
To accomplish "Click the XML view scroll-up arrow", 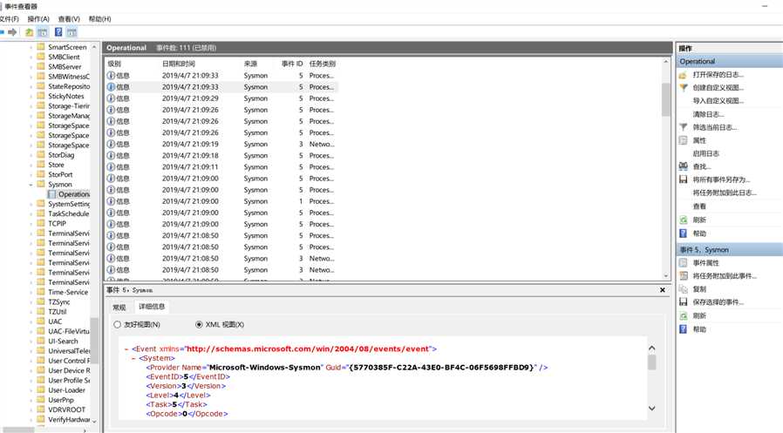I will pos(651,348).
